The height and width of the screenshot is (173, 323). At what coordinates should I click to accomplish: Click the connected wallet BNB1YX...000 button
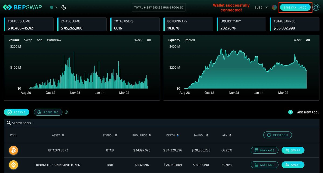coord(295,7)
